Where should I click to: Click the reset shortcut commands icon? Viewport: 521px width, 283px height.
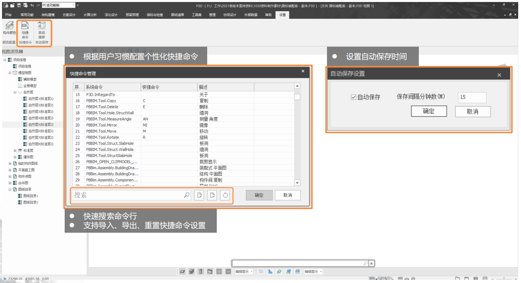[x=225, y=195]
